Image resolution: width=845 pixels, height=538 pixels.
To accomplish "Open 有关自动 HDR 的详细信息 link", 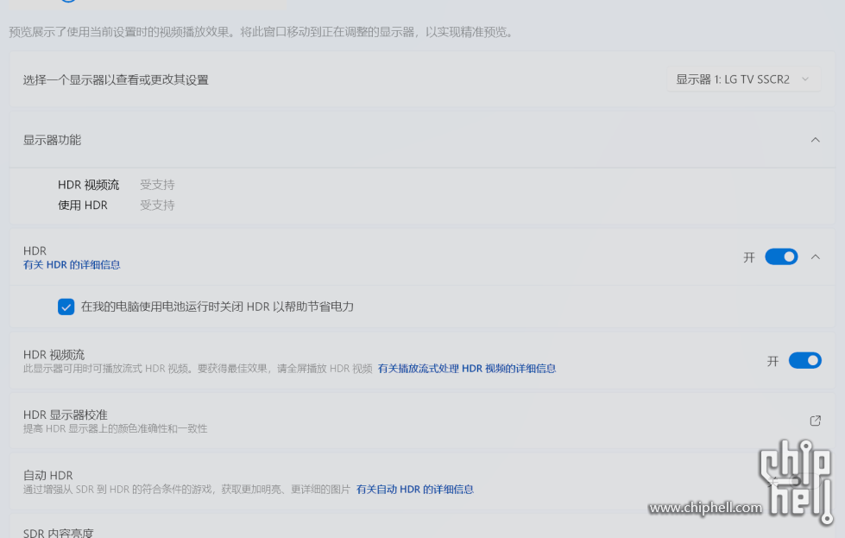I will 415,490.
